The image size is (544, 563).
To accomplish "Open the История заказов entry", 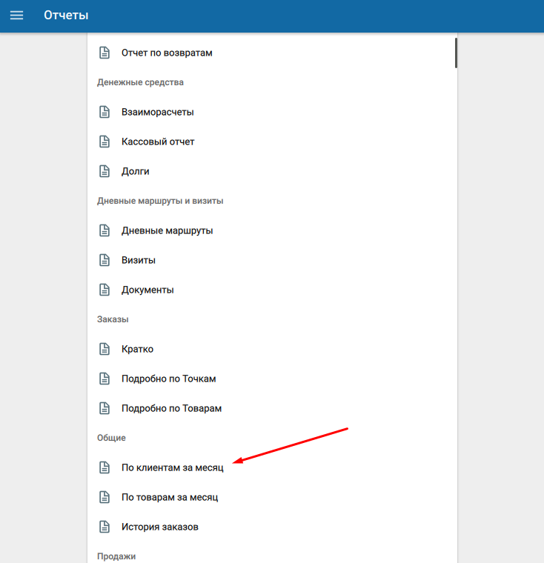I will (x=159, y=527).
